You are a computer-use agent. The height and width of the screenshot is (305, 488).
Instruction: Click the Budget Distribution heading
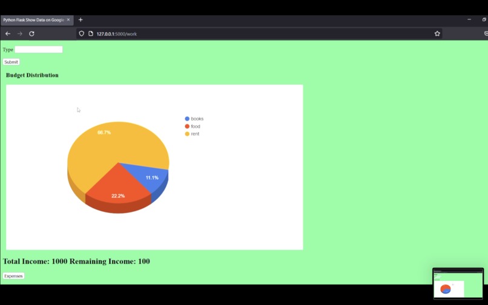pyautogui.click(x=32, y=75)
